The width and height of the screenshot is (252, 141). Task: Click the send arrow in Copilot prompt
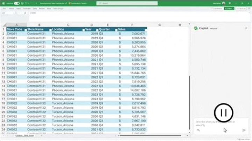pyautogui.click(x=244, y=130)
